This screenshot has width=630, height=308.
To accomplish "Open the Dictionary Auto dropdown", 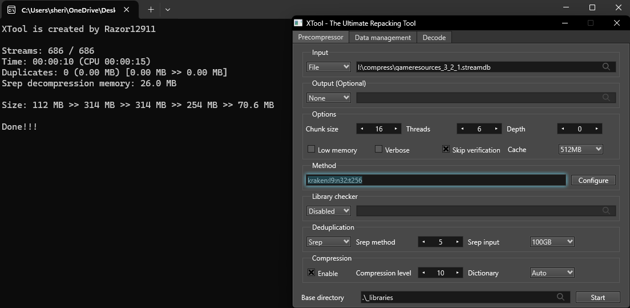I will coord(552,273).
